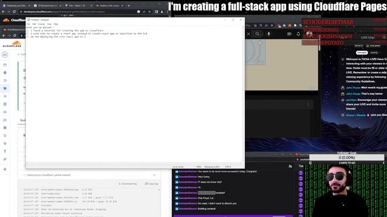
Task: Click the "Download log" button
Action: coord(128,184)
